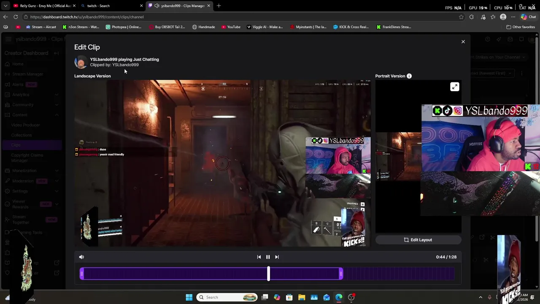540x304 pixels.
Task: Open the Handmade bookmark
Action: (x=203, y=27)
